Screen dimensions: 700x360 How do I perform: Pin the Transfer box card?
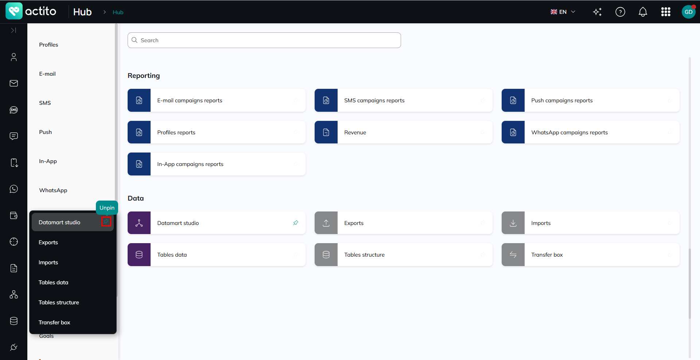[x=670, y=255]
